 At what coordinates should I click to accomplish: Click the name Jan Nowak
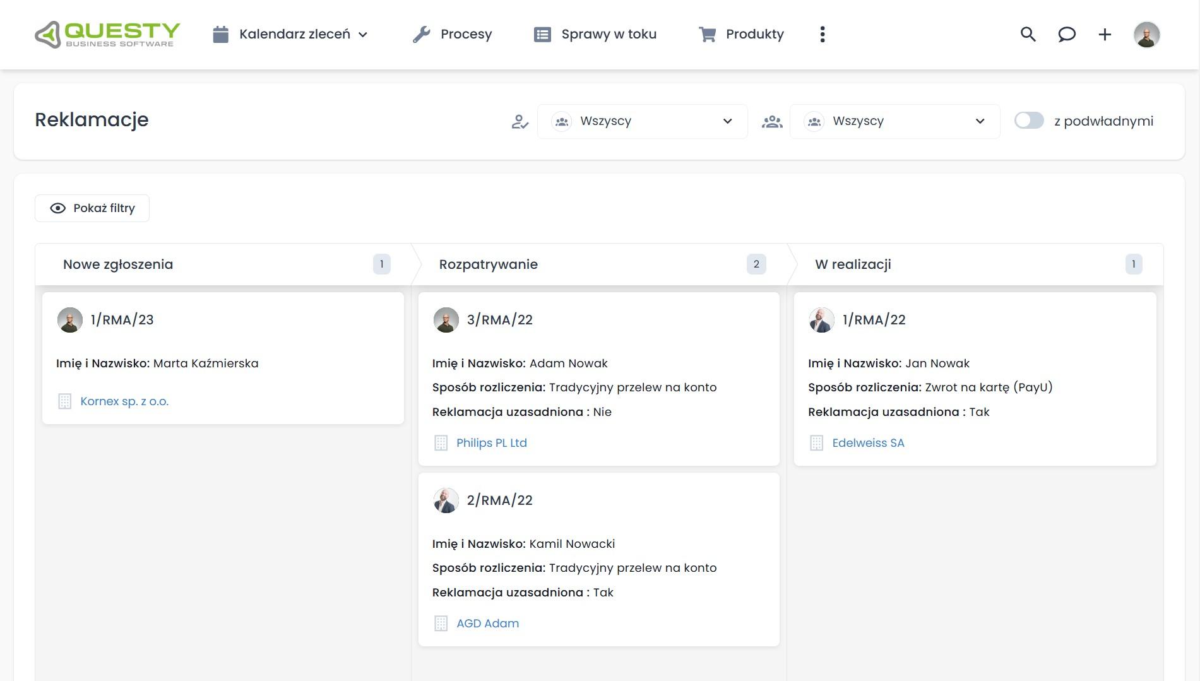[x=937, y=364]
